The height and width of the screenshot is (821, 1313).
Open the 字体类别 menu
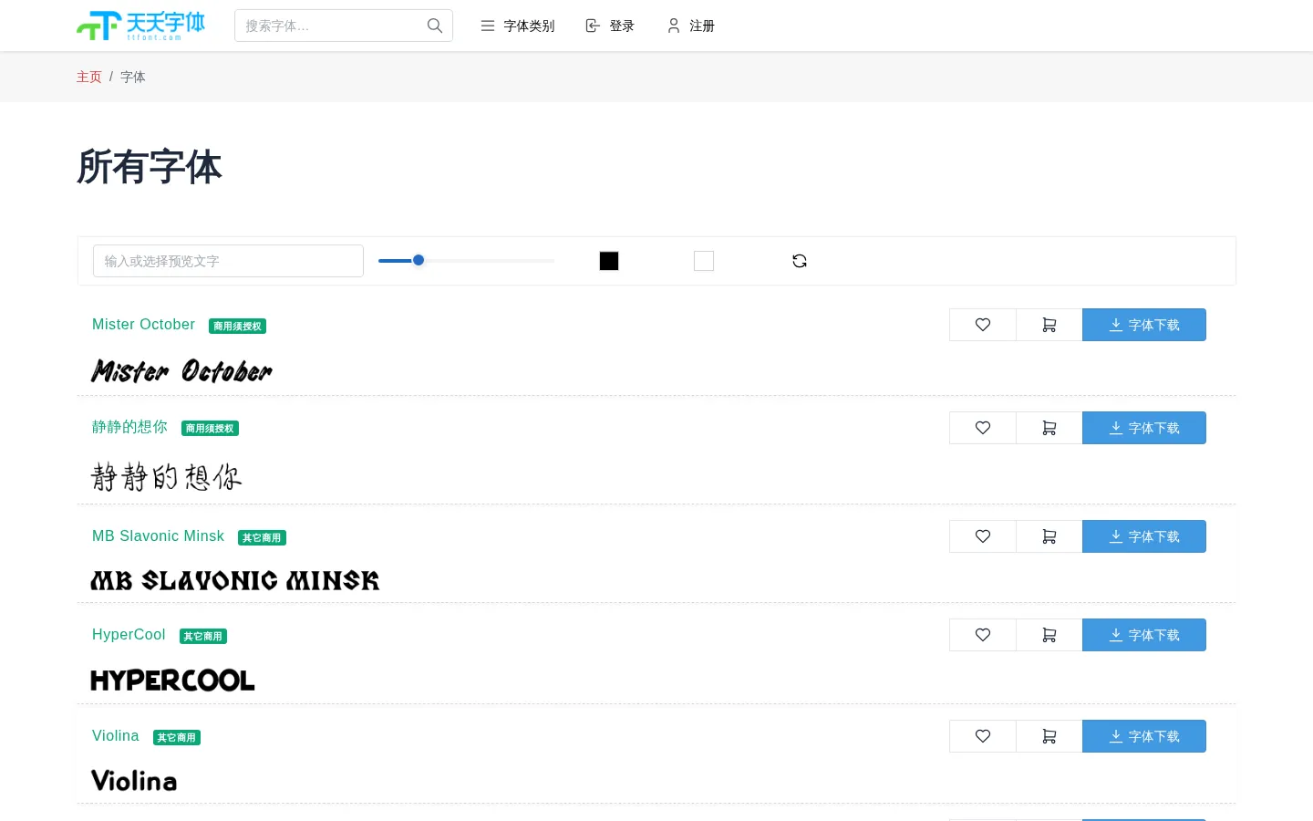[x=518, y=26]
